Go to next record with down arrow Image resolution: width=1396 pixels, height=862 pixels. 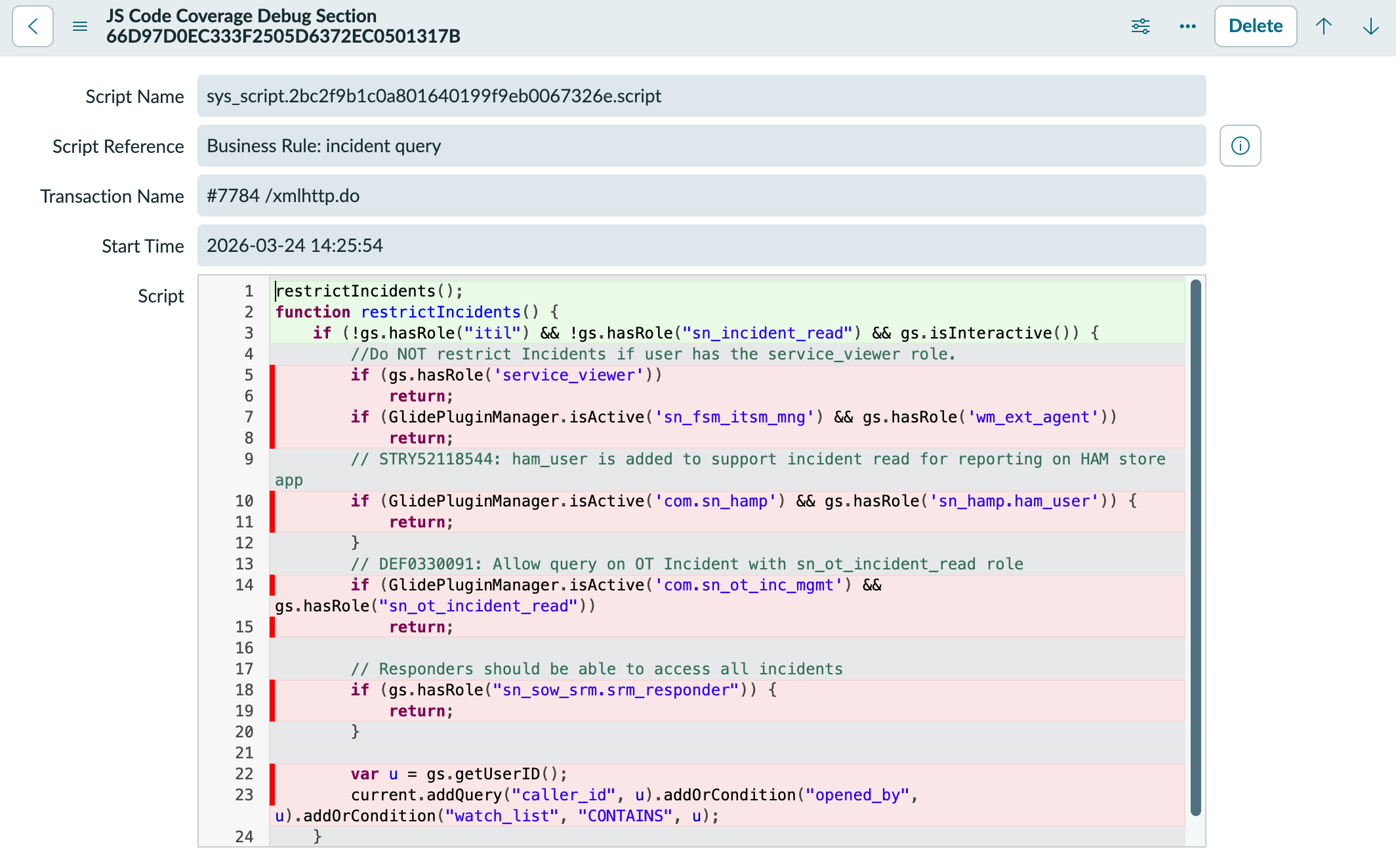click(x=1371, y=26)
